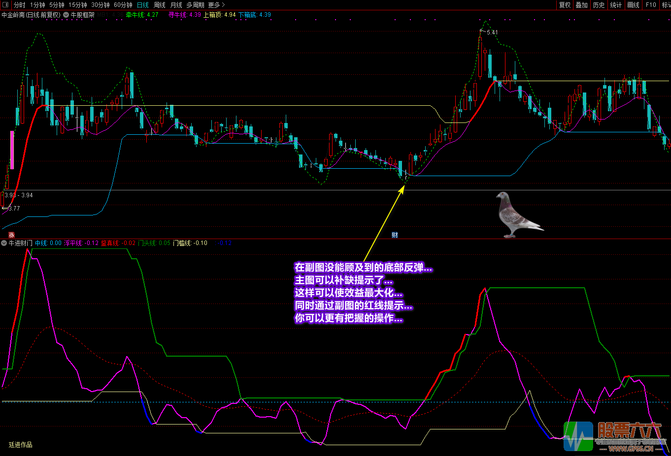The height and width of the screenshot is (456, 671).
Task: Click the 中金岭南 stock title label
Action: [31, 15]
